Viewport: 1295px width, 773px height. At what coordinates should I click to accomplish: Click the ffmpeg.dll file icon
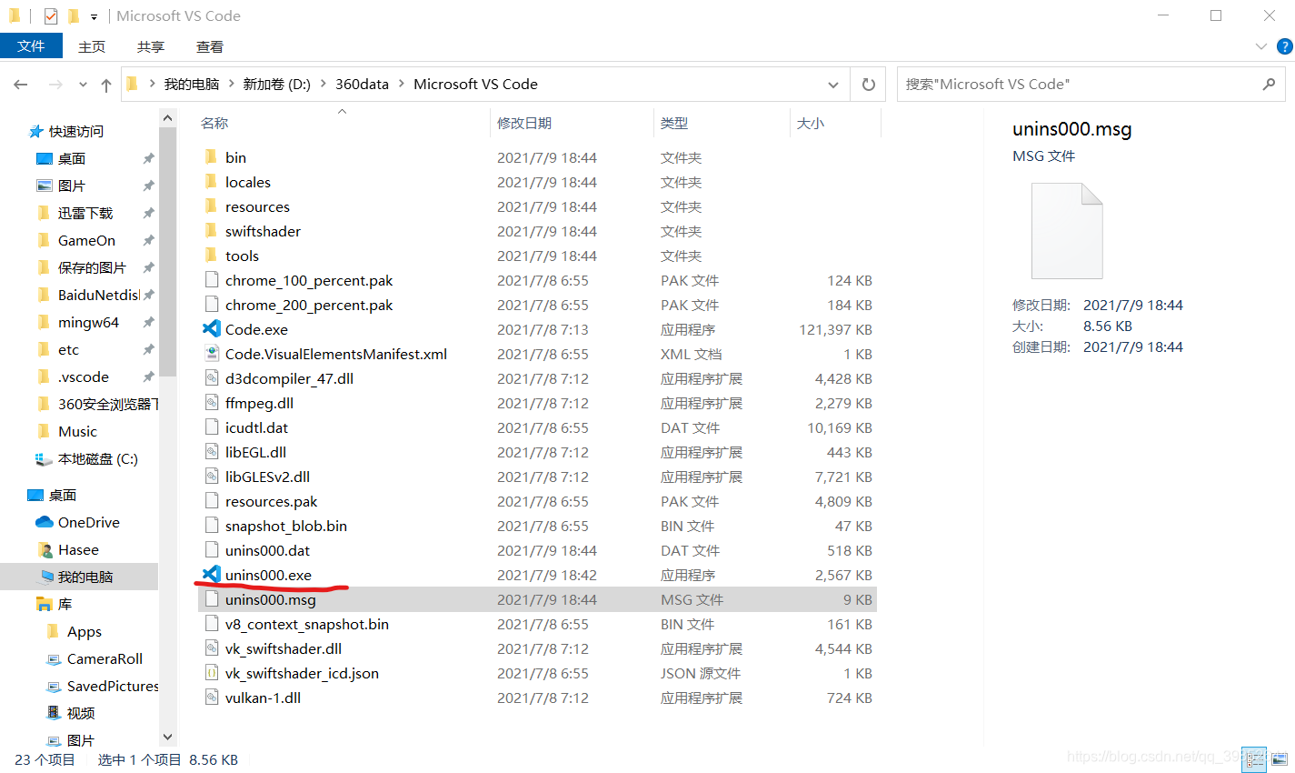[212, 403]
